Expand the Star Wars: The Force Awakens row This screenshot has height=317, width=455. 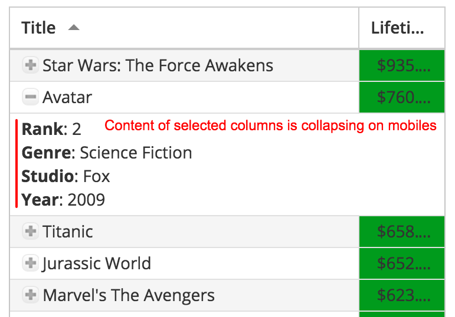pos(31,65)
